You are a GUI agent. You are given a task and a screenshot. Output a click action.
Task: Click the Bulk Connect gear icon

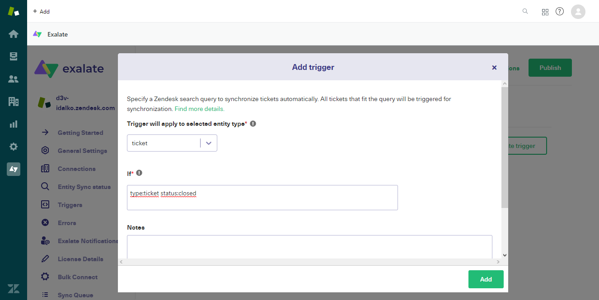coord(45,277)
